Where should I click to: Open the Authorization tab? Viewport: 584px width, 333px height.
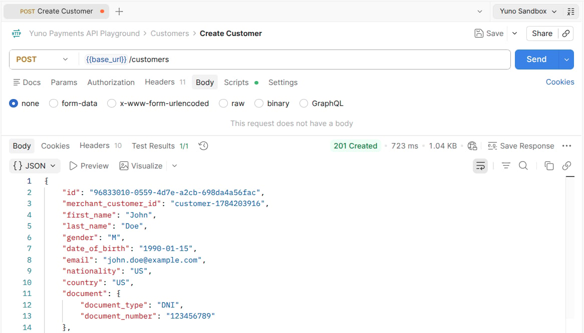(x=111, y=82)
